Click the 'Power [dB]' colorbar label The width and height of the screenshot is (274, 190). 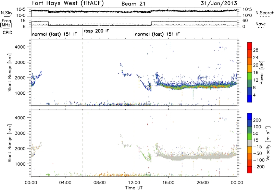point(262,72)
